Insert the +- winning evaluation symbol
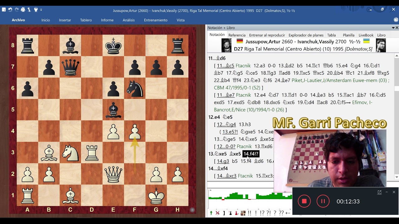 (288, 213)
